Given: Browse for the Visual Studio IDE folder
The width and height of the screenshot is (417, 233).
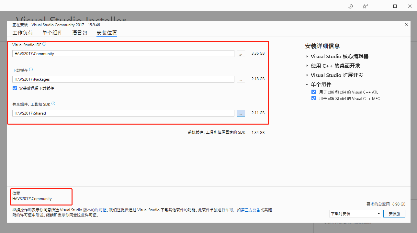Looking at the screenshot, I should point(241,53).
